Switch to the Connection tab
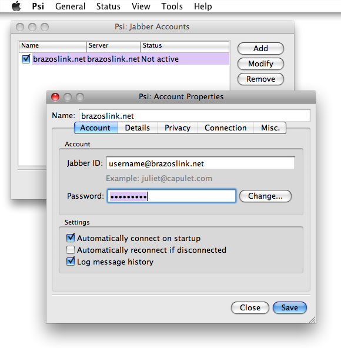Viewport: 341px width, 348px height. click(225, 128)
